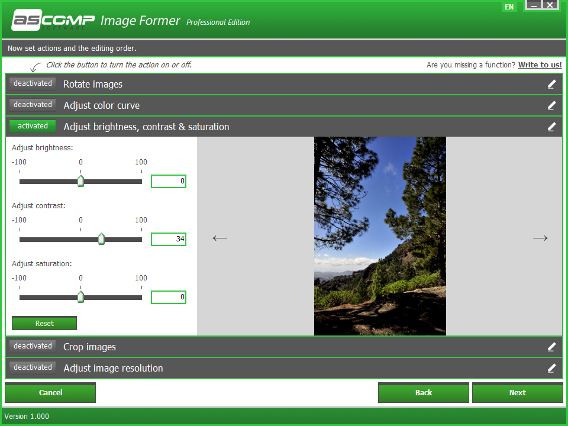Screen dimensions: 568x426
Task: Toggle the Crop images deactivated button
Action: [33, 346]
